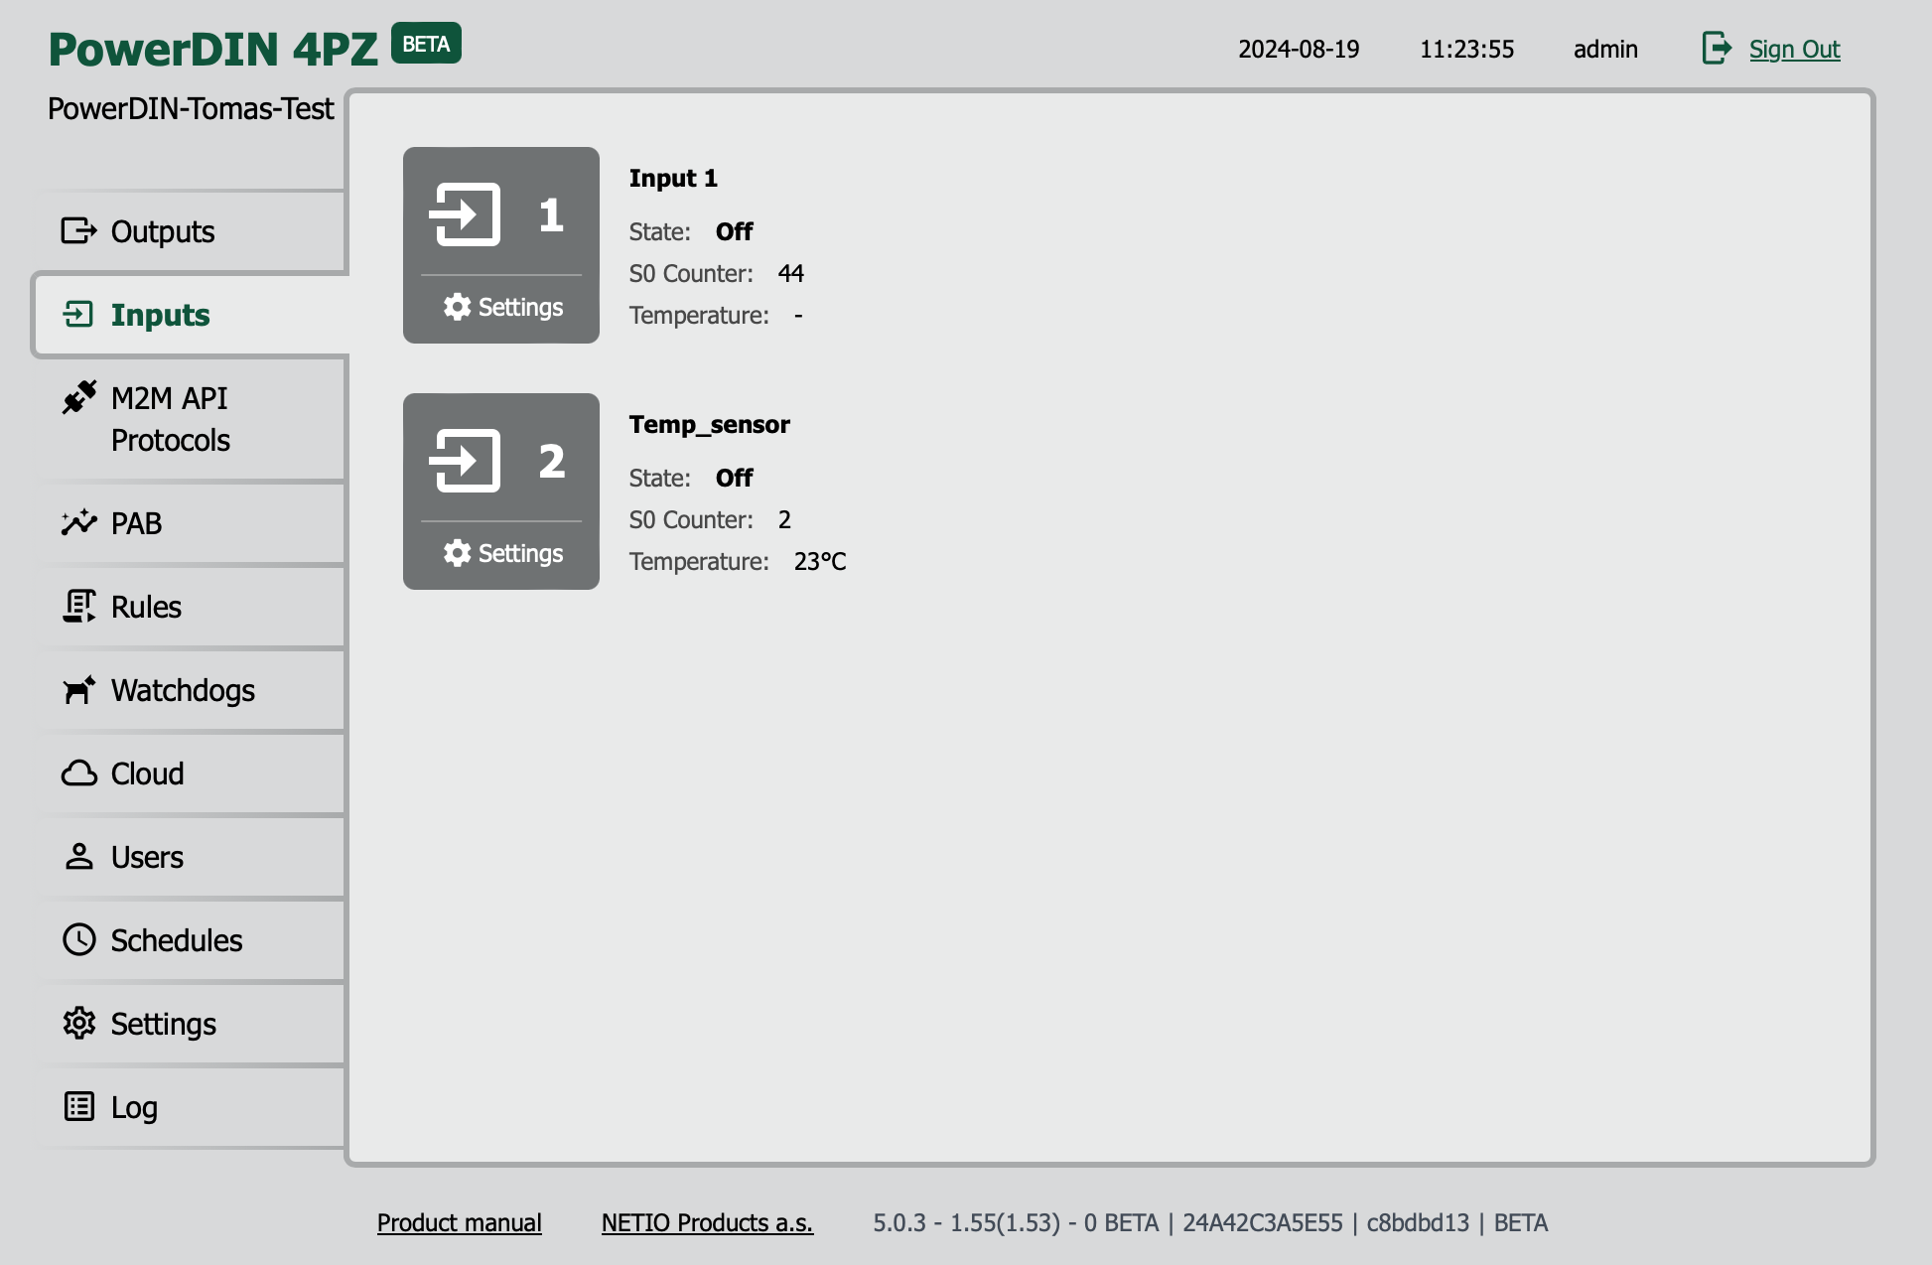Click the Input 1 tile arrow icon
The width and height of the screenshot is (1932, 1265).
pos(465,213)
